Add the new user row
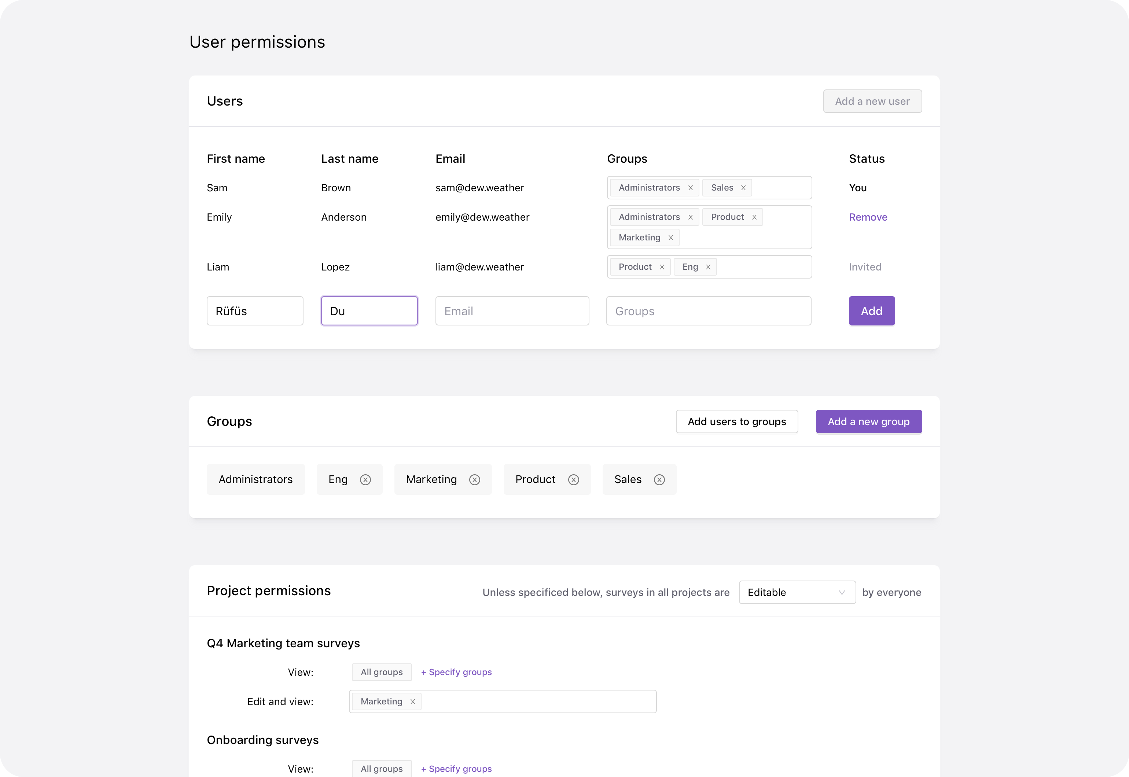Viewport: 1129px width, 777px height. point(871,311)
